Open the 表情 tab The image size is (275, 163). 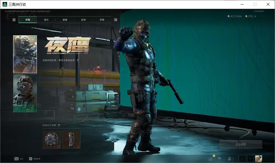point(65,20)
